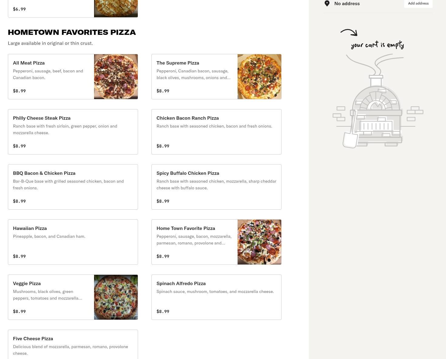This screenshot has width=446, height=359.
Task: Pick the Hawaiian Pizza menu item
Action: click(73, 242)
